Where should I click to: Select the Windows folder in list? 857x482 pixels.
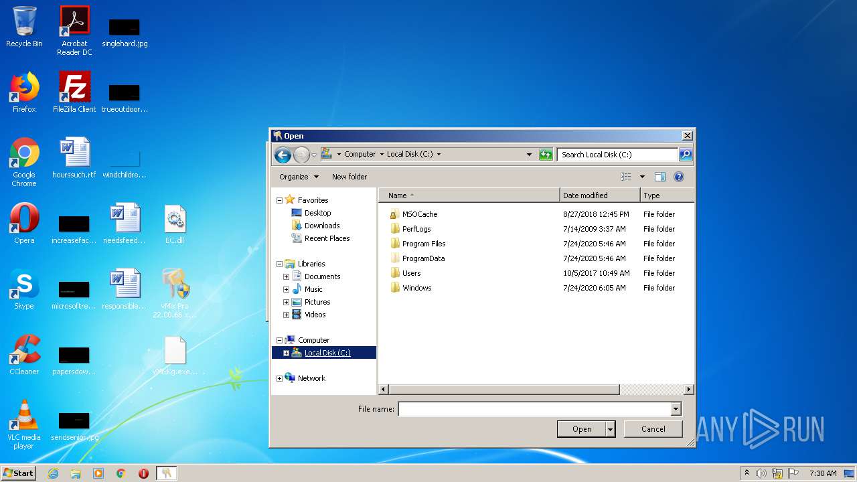click(416, 288)
